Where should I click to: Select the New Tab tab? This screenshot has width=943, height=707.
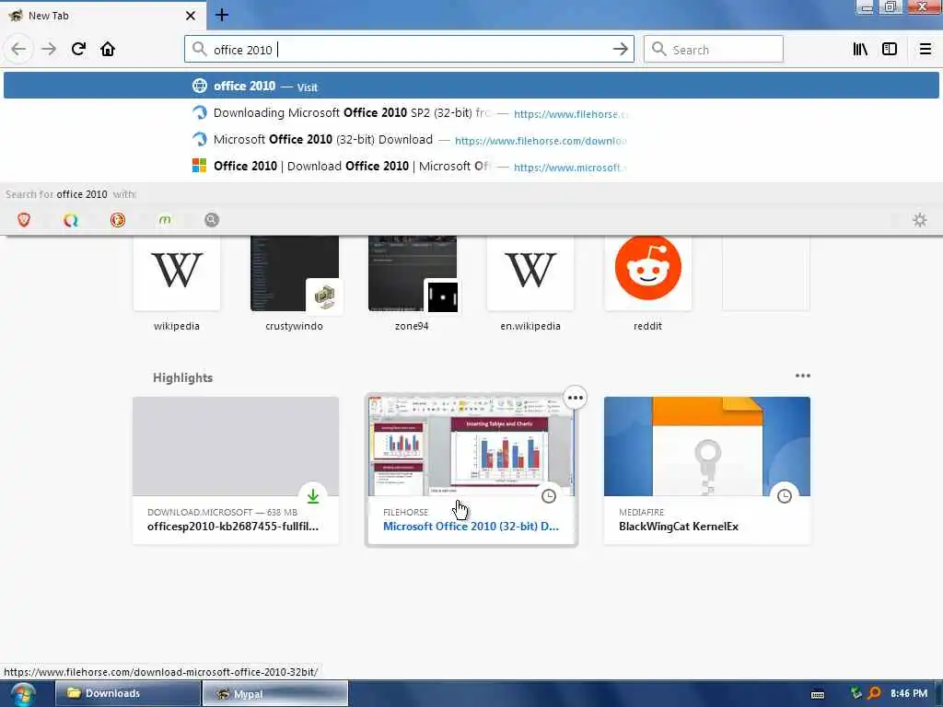(102, 16)
